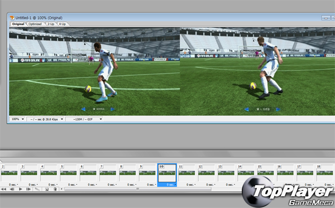Rewind animation to first frame
Screen dimensions: 335x208
[x=3, y=189]
